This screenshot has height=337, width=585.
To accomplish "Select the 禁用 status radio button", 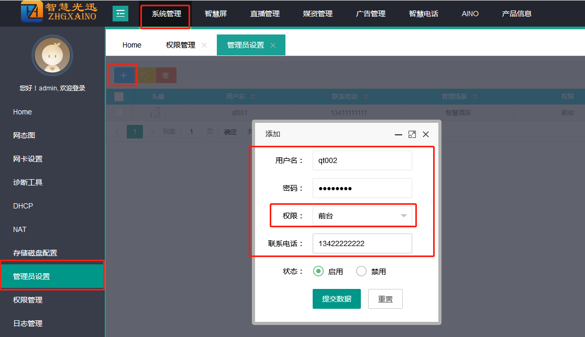I will tap(361, 271).
